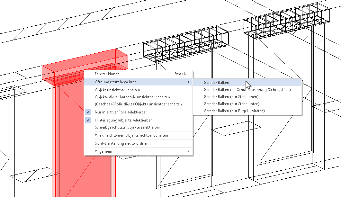Enable 'Schreibgeschützte Objekte selektierbar'
The width and height of the screenshot is (341, 197).
138,127
